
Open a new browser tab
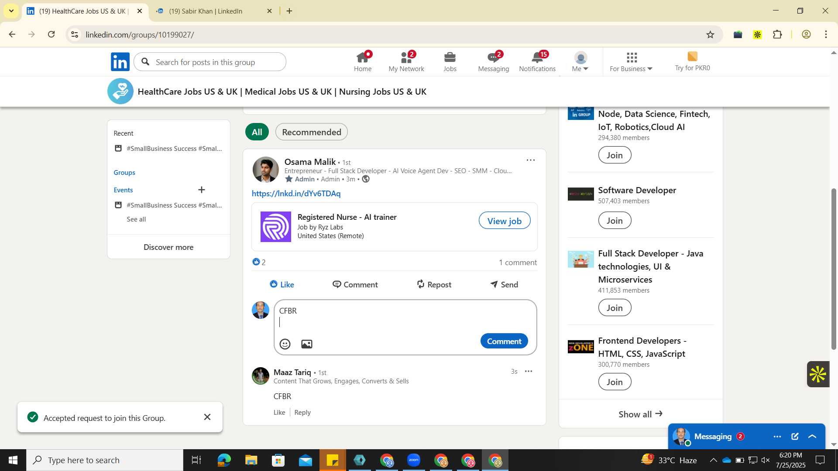point(289,11)
